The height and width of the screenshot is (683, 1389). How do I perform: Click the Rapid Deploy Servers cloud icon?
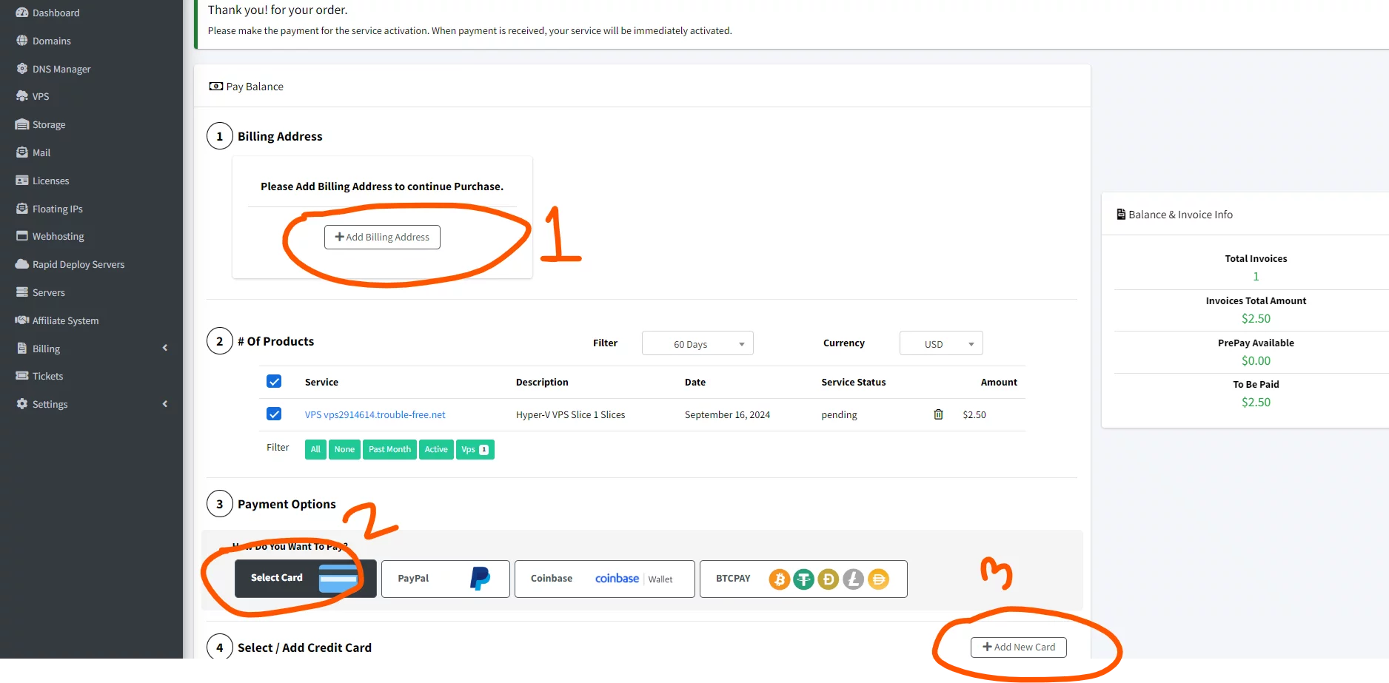[22, 264]
